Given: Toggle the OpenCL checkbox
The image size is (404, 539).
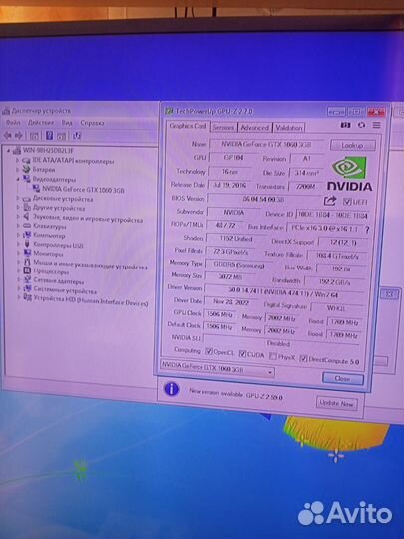Looking at the screenshot, I should (x=209, y=351).
